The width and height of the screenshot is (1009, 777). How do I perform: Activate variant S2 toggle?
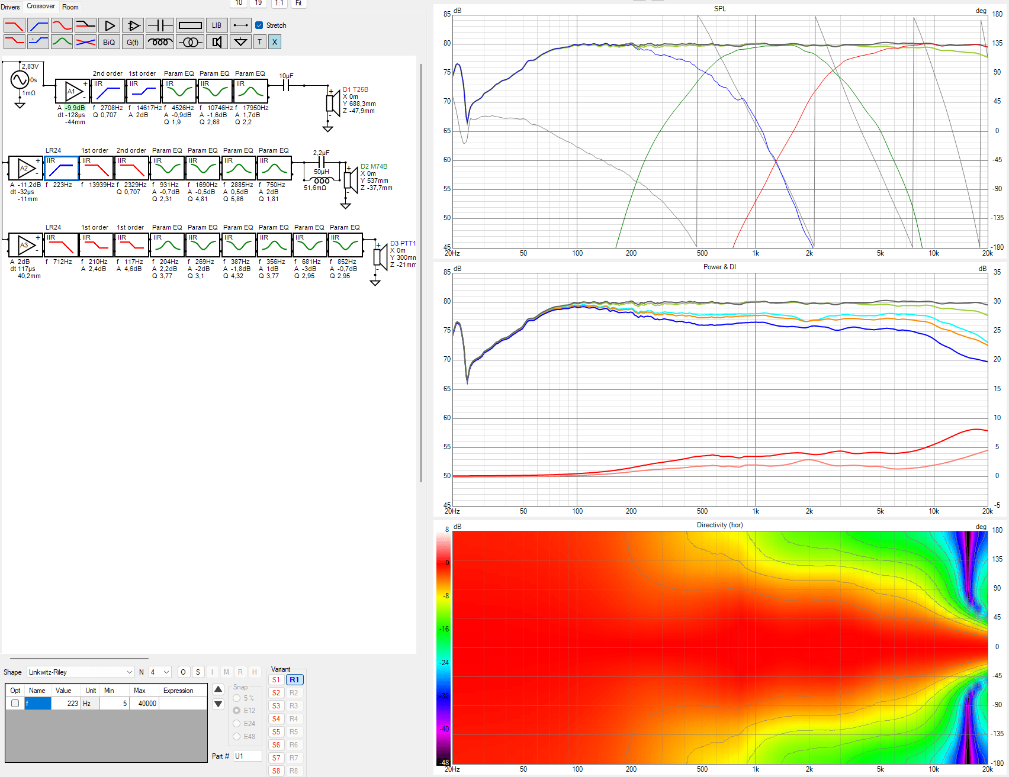pos(276,693)
